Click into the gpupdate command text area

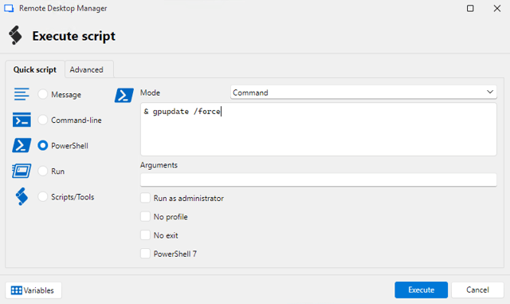(x=319, y=129)
